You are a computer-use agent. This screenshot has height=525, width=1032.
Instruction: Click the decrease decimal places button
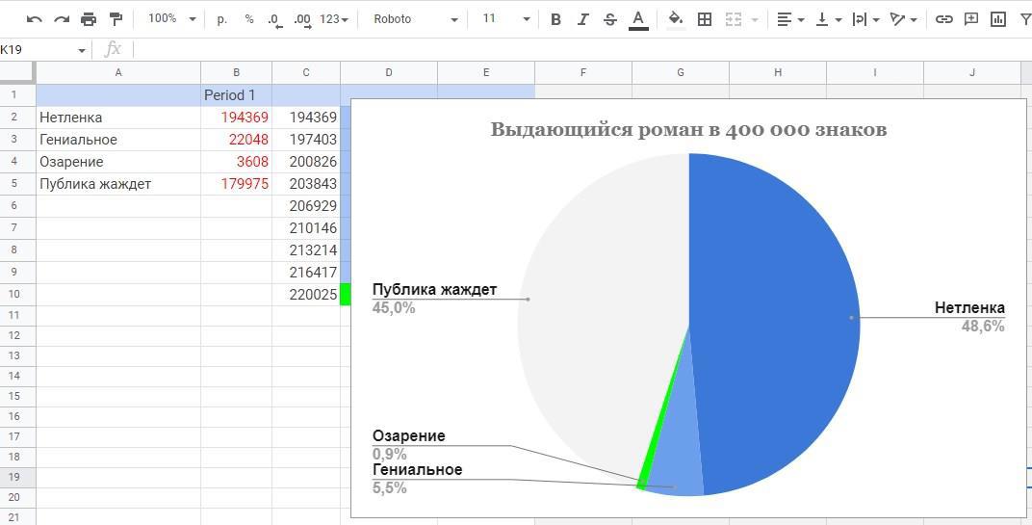pos(275,19)
